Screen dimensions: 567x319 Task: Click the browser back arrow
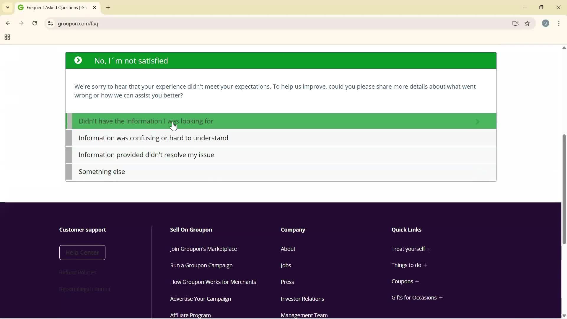click(8, 23)
